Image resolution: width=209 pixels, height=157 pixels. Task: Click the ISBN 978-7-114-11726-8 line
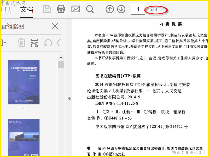click(117, 103)
